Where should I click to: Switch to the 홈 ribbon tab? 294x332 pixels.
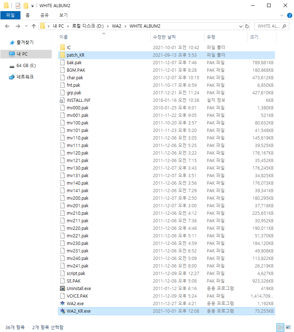tap(28, 15)
